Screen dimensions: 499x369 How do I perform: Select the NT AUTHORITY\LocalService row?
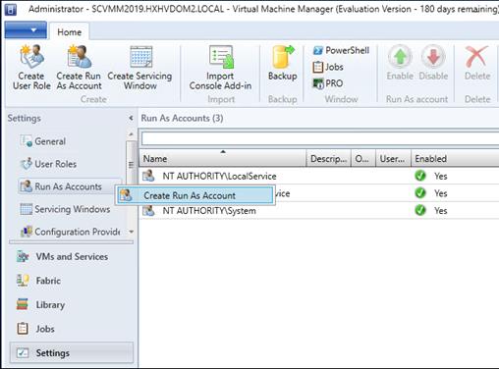click(319, 176)
